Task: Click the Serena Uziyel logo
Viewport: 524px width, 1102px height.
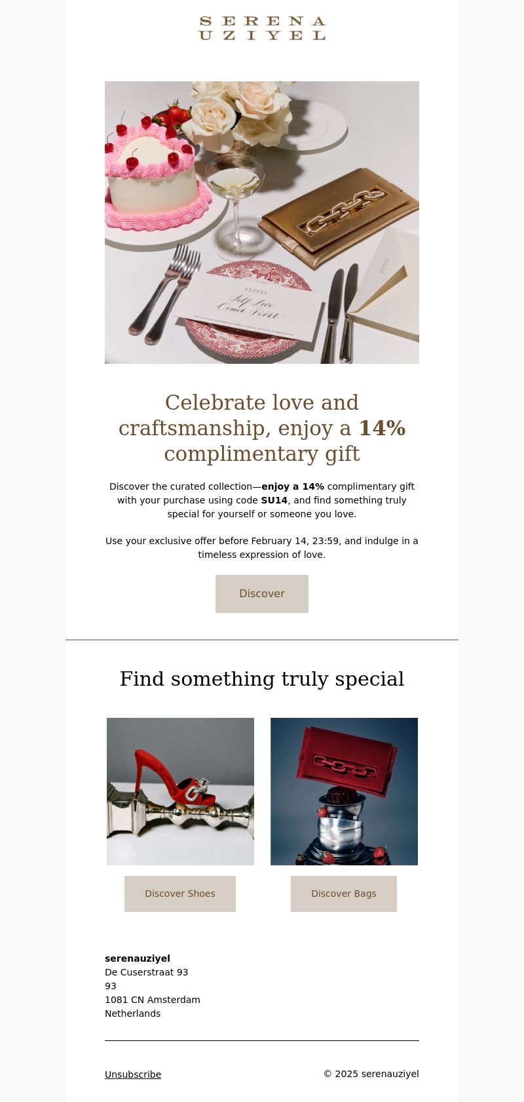Action: 262,28
